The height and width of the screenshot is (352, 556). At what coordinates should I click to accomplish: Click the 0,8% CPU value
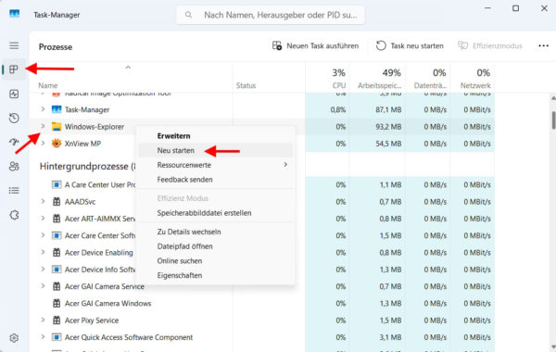pos(338,110)
